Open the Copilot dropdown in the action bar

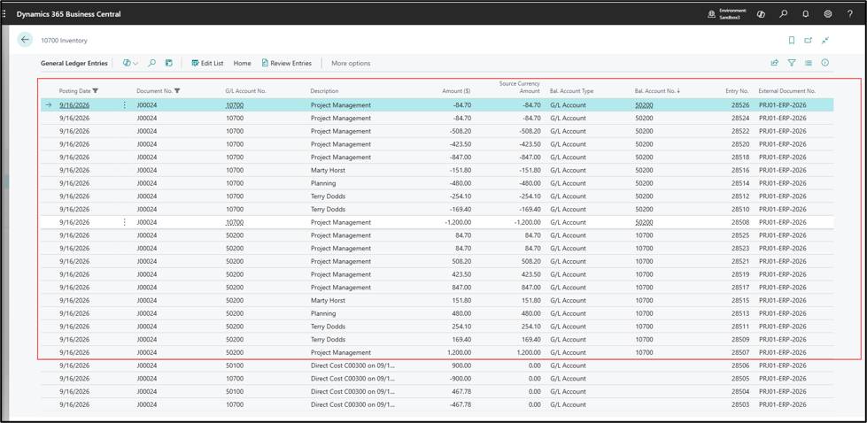pyautogui.click(x=130, y=64)
